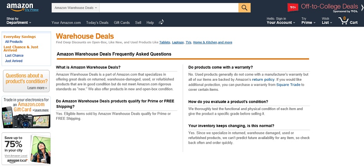Follow the return policy link
The width and height of the screenshot is (364, 168).
coord(263,79)
